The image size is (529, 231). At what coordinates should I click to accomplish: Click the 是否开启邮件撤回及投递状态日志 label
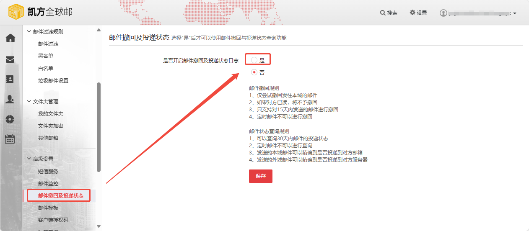click(200, 61)
